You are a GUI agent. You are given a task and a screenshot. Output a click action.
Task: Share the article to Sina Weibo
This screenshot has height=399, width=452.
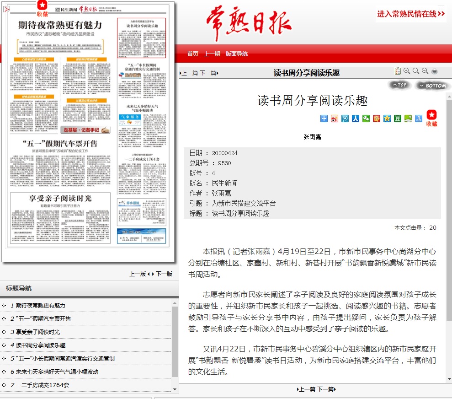[335, 119]
